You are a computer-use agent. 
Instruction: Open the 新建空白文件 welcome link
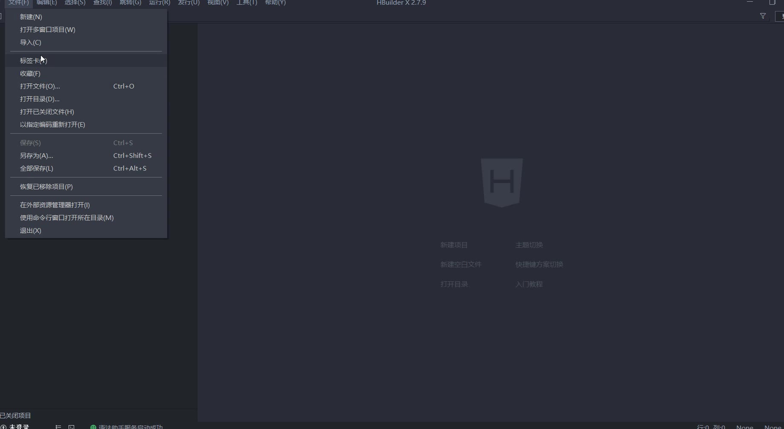461,265
